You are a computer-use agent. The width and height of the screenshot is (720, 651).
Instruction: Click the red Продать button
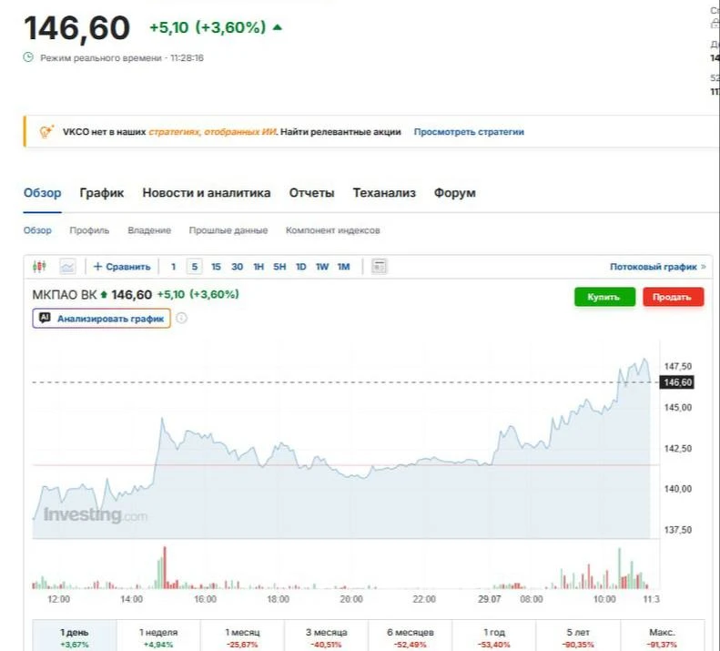point(674,297)
